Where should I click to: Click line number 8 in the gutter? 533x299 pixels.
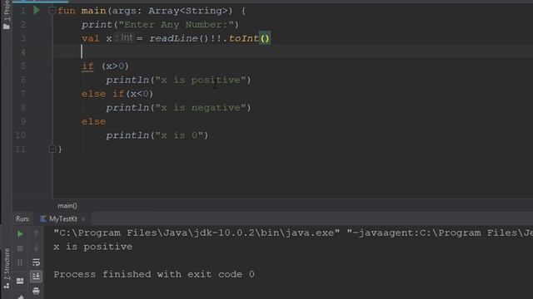(23, 108)
